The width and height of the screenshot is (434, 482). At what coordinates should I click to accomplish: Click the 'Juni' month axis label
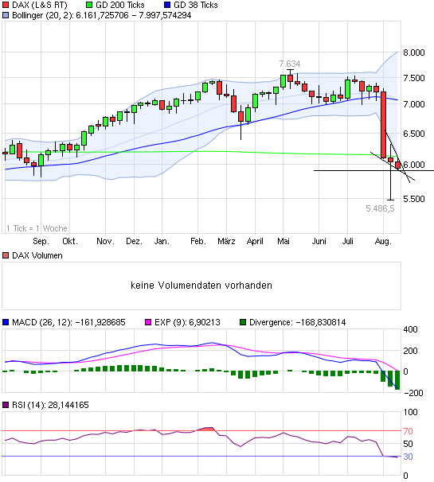[x=319, y=241]
